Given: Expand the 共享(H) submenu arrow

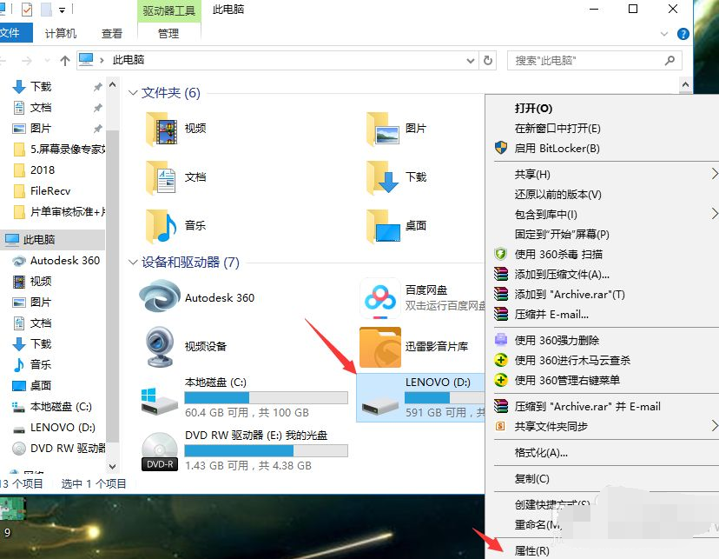Looking at the screenshot, I should click(x=714, y=174).
